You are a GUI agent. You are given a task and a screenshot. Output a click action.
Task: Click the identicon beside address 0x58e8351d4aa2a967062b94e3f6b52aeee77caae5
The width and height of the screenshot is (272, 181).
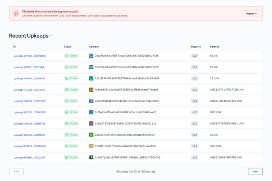click(x=91, y=90)
